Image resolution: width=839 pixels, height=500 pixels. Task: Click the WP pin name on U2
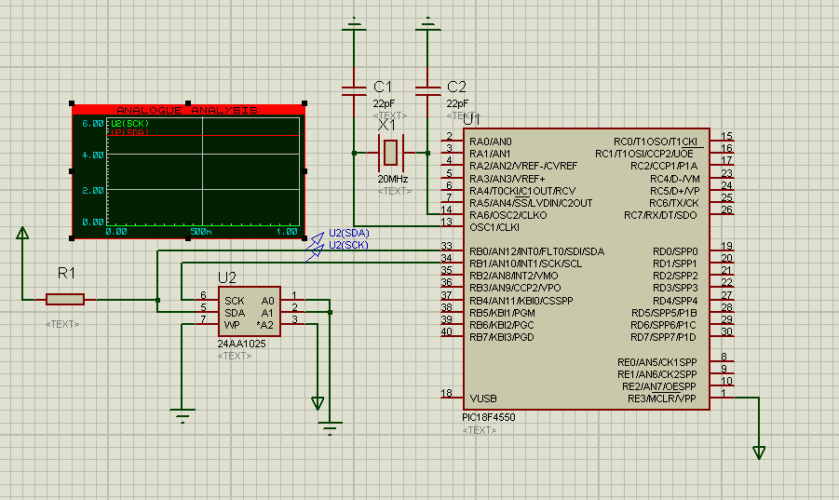[232, 325]
